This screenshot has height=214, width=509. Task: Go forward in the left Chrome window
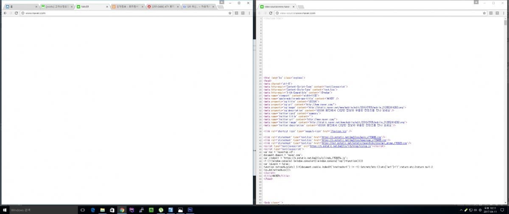coord(10,13)
